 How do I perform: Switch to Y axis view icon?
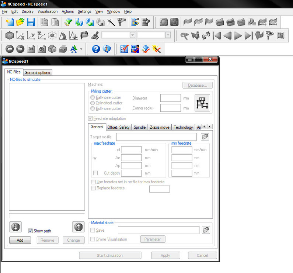31,35
